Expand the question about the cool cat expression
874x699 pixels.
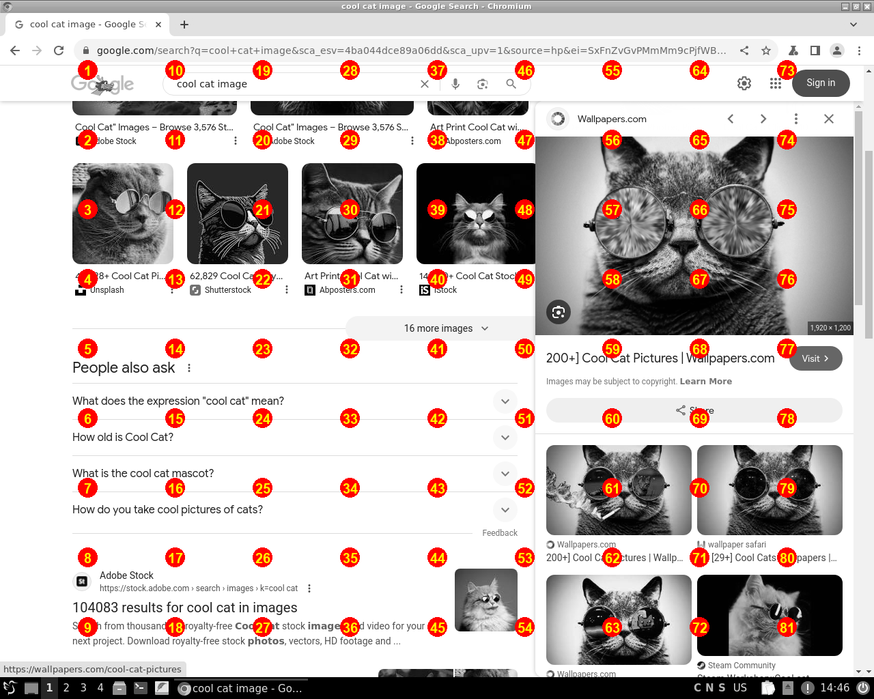point(505,401)
